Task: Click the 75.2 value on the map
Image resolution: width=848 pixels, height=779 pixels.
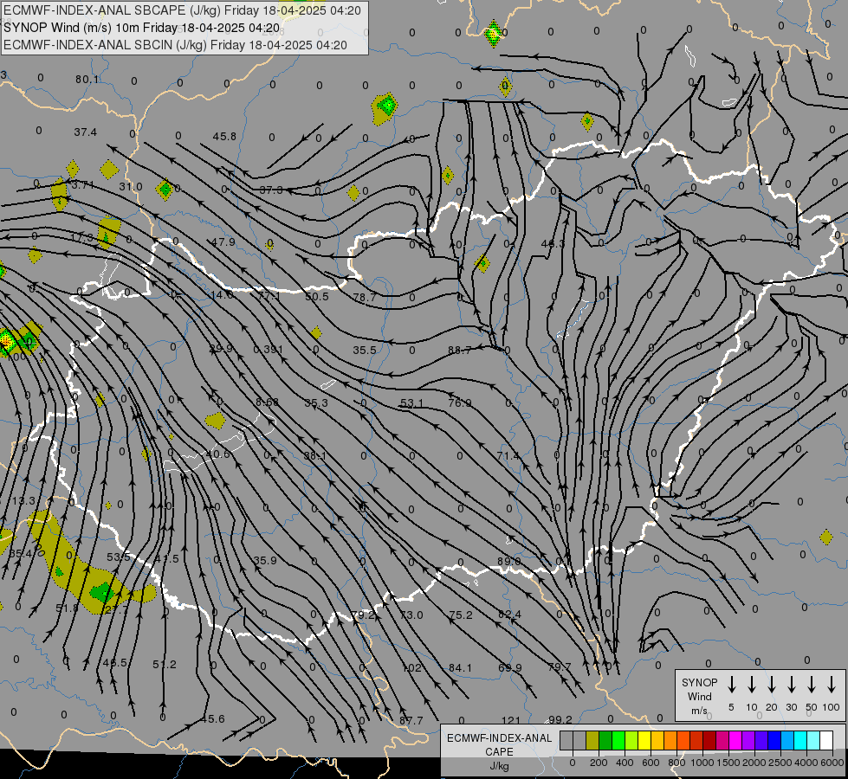Action: pos(461,615)
